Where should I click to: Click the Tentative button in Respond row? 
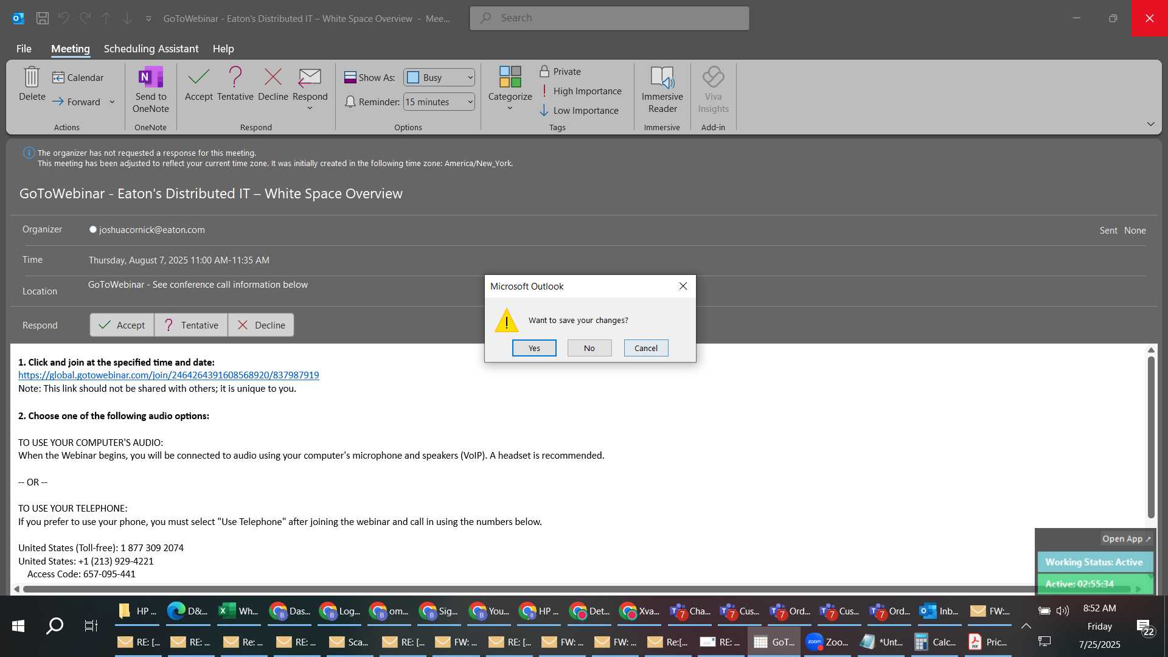click(191, 325)
